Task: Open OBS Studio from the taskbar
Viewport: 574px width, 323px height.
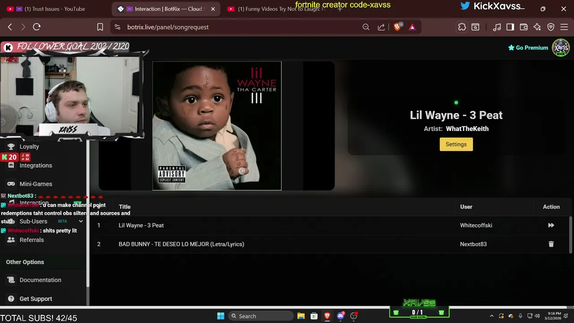Action: pyautogui.click(x=354, y=316)
